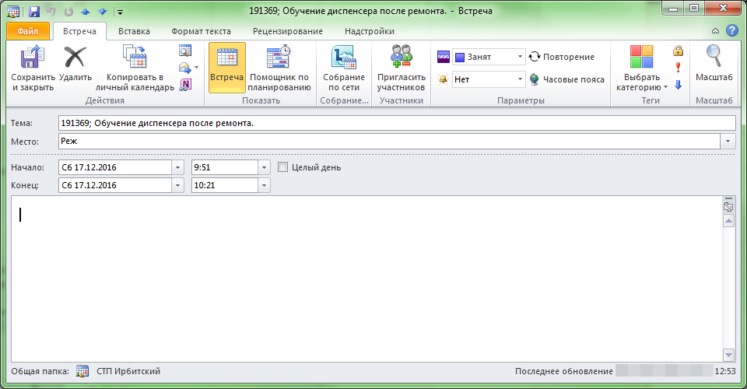Click Save and Close icon
The image size is (747, 389).
coord(33,67)
